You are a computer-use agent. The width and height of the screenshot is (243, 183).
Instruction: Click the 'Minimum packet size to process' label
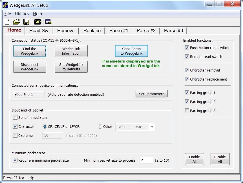pyautogui.click(x=110, y=160)
